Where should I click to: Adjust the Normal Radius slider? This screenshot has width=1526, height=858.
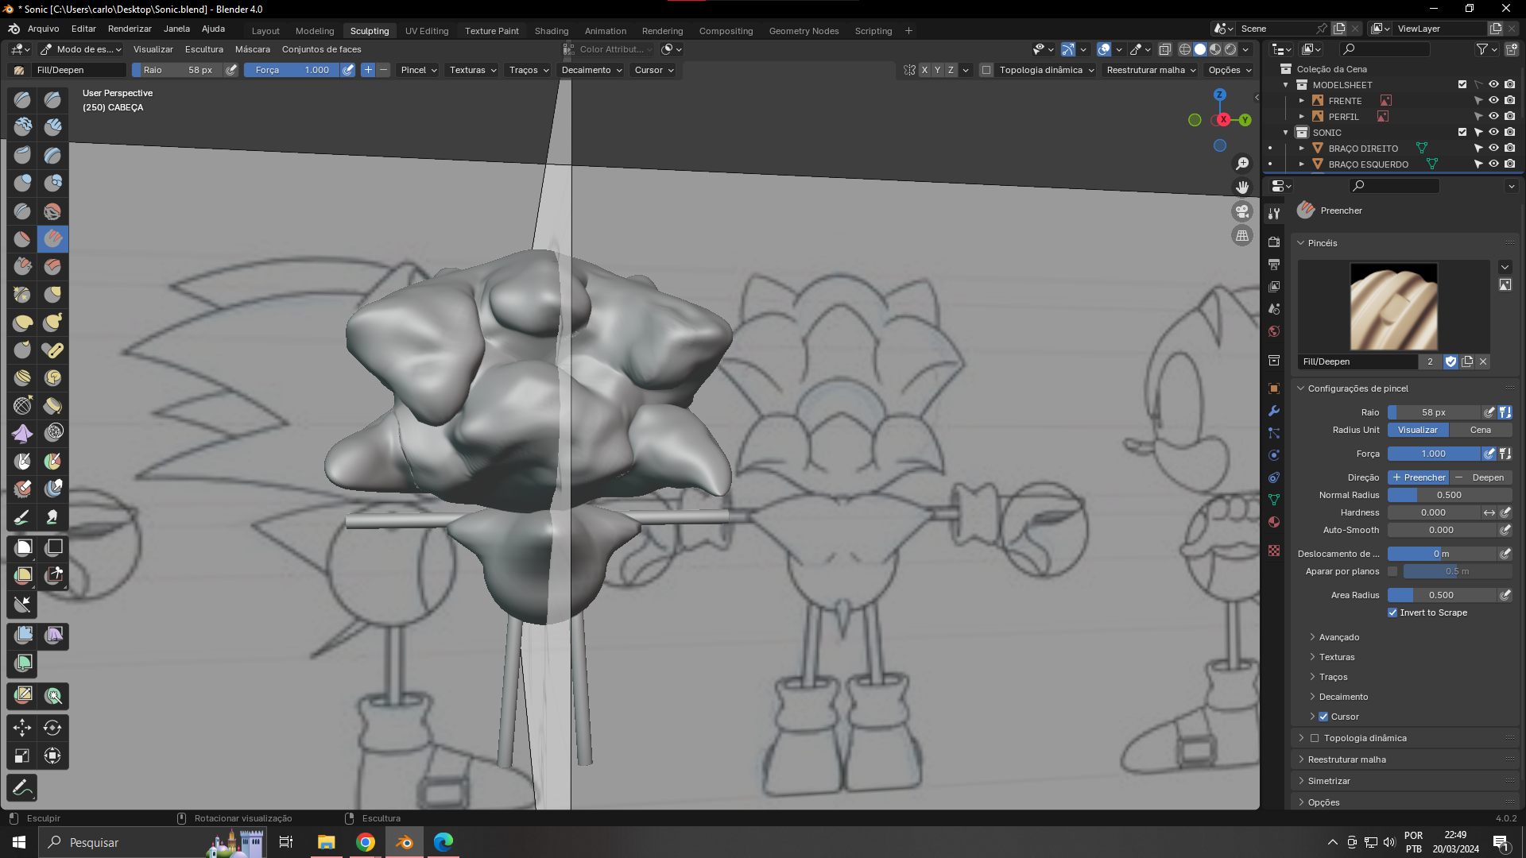(1449, 495)
